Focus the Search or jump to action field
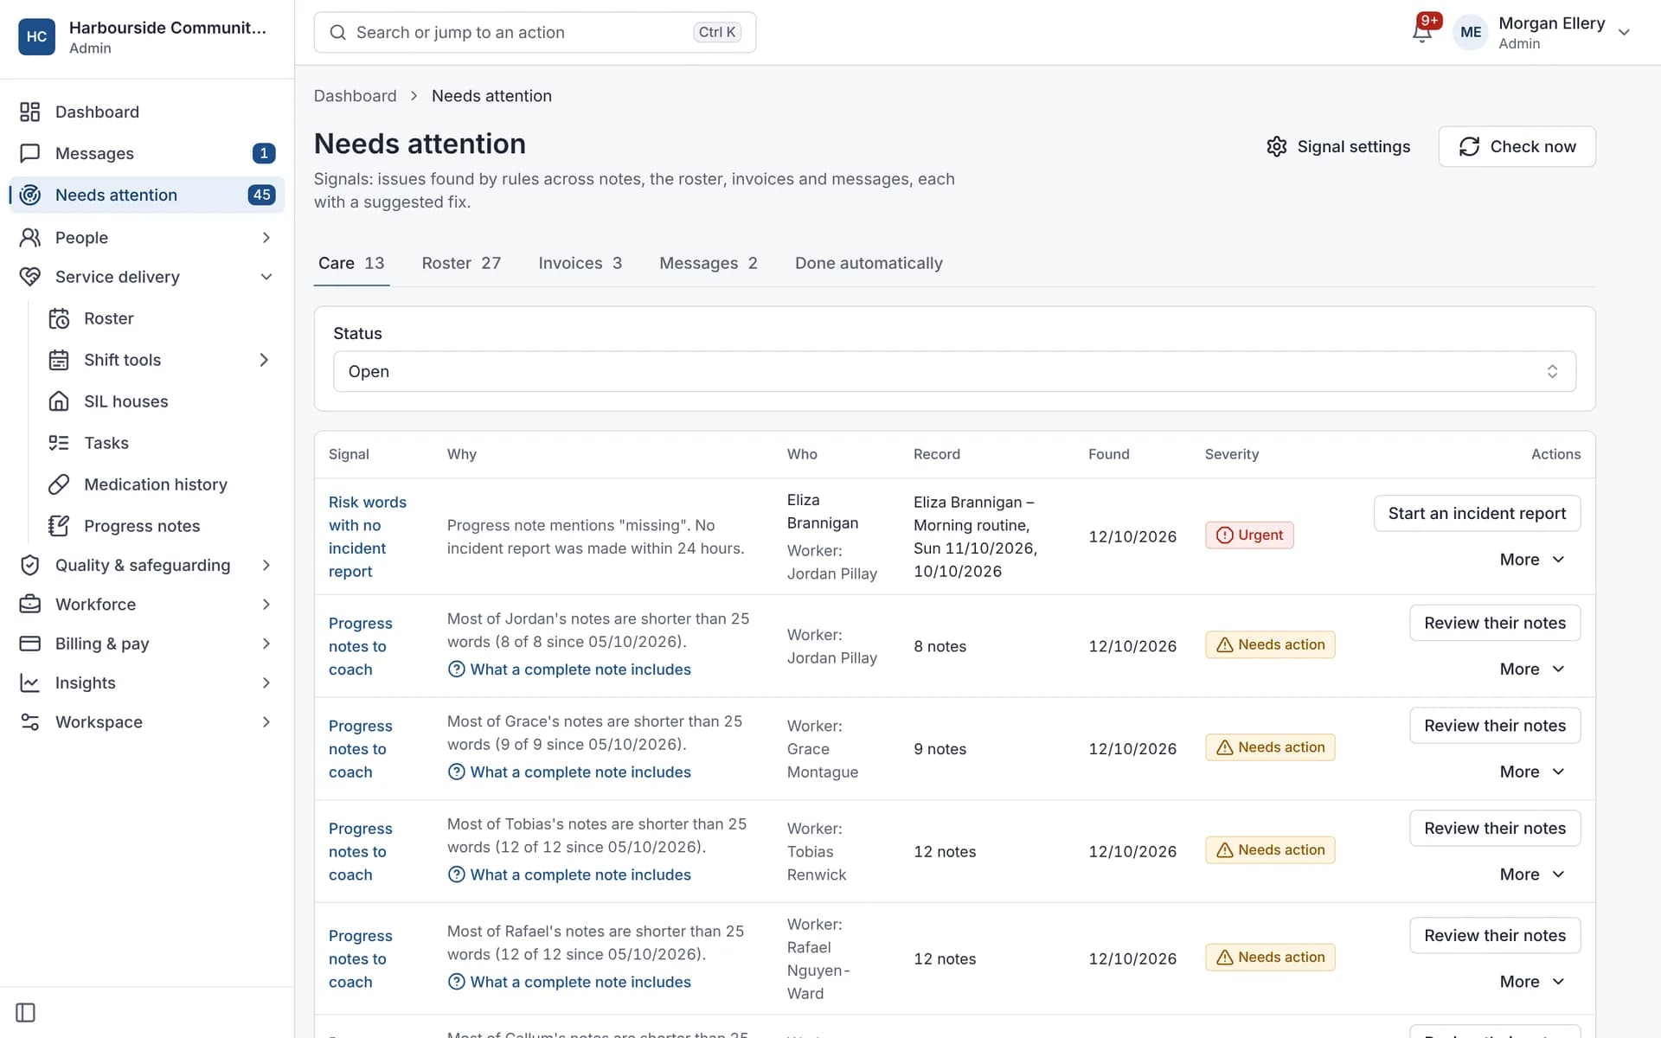The height and width of the screenshot is (1038, 1661). tap(535, 32)
